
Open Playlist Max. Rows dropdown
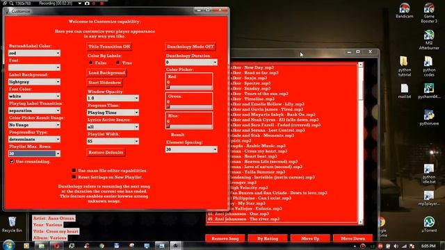point(34,153)
